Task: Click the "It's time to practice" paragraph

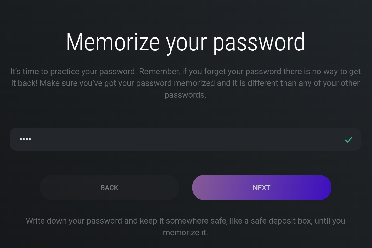Action: coord(185,83)
